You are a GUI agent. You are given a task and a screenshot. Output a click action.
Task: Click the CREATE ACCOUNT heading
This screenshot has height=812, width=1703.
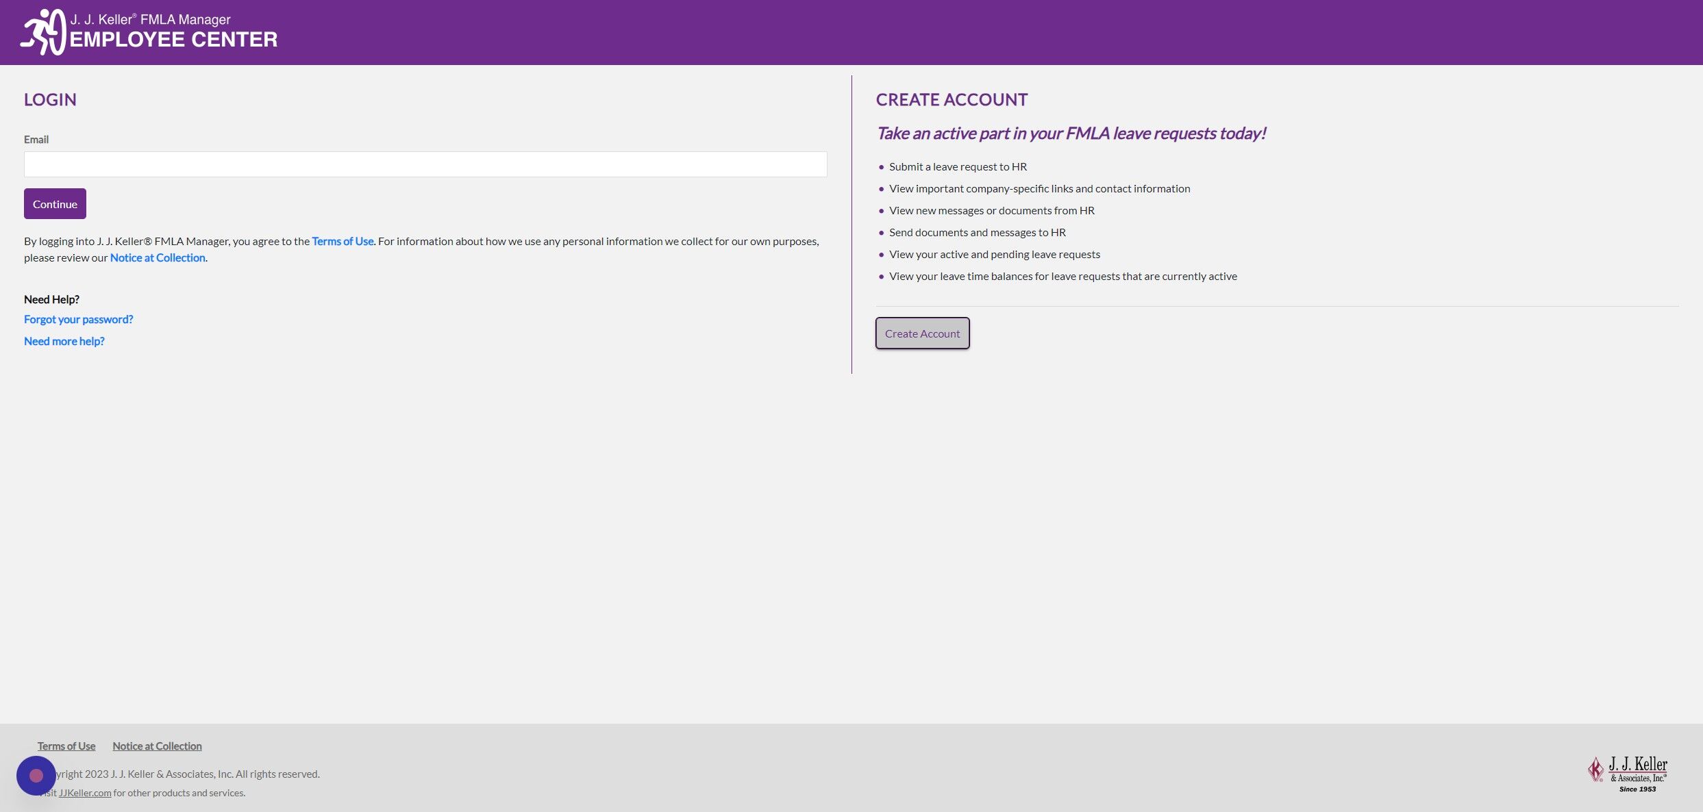click(952, 100)
